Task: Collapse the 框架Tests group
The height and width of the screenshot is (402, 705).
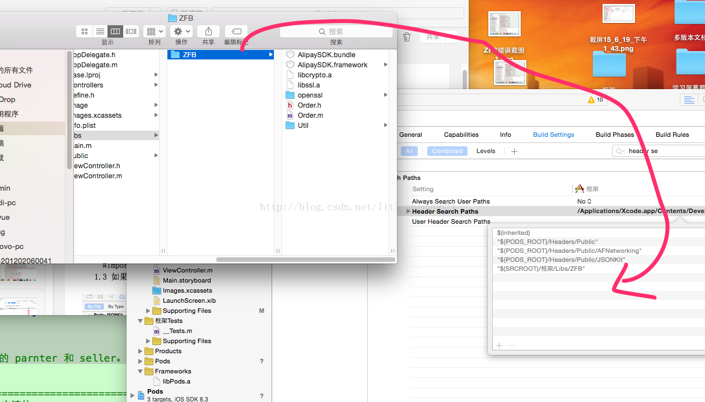Action: coord(141,321)
